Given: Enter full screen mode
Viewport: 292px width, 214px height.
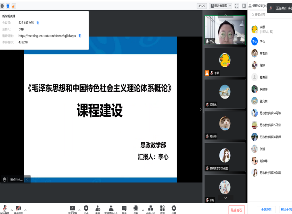Looking at the screenshot, I should 237,6.
